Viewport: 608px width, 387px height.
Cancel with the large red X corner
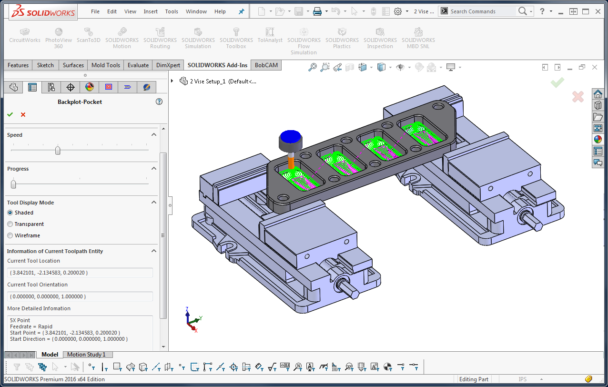point(578,97)
